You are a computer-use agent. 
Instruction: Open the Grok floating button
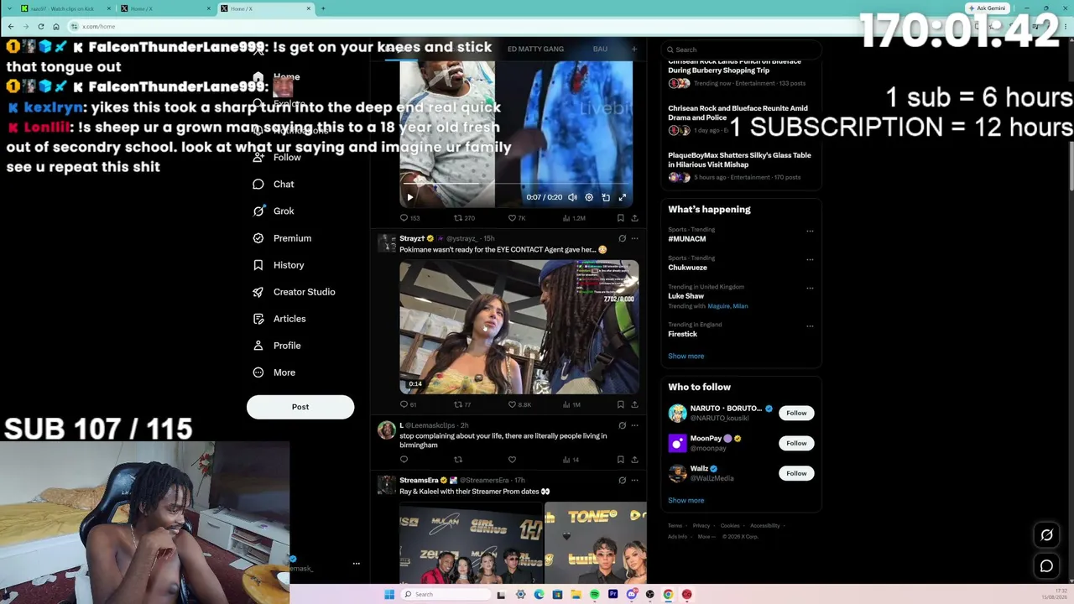tap(1046, 535)
